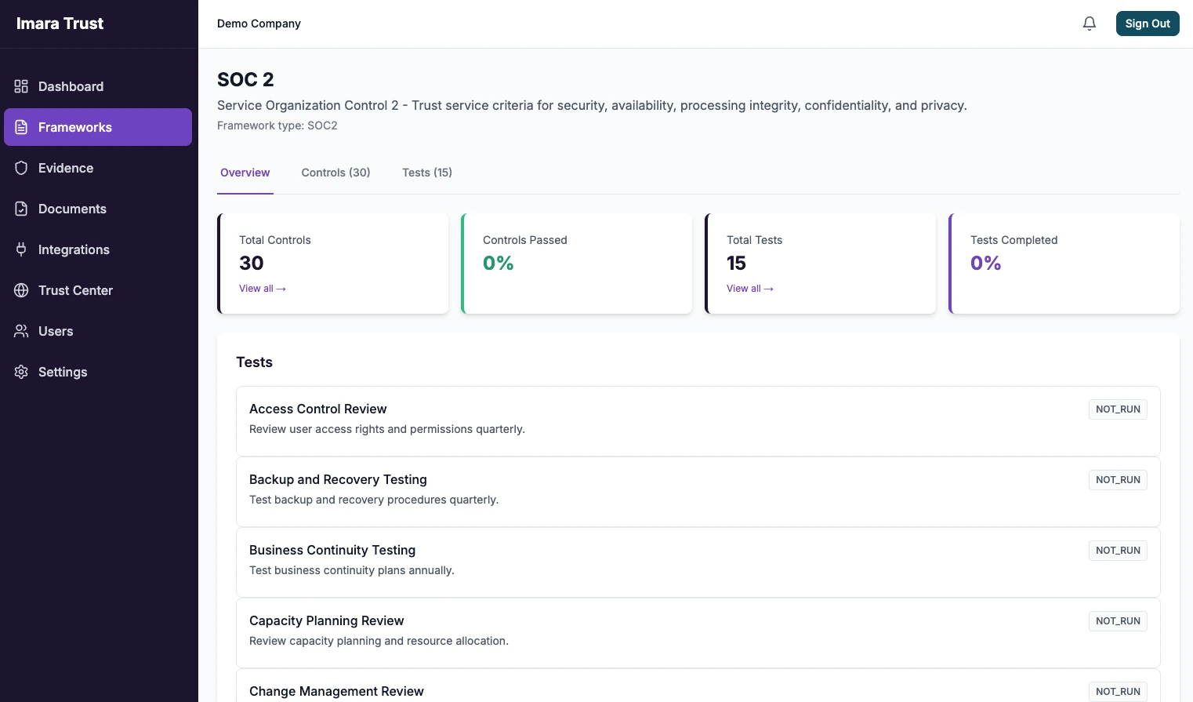Switch to the Controls (30) tab
Viewport: 1193px width, 702px height.
[335, 173]
